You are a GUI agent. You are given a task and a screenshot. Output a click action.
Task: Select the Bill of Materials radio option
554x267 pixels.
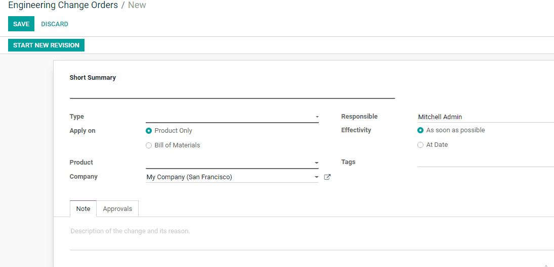(149, 145)
